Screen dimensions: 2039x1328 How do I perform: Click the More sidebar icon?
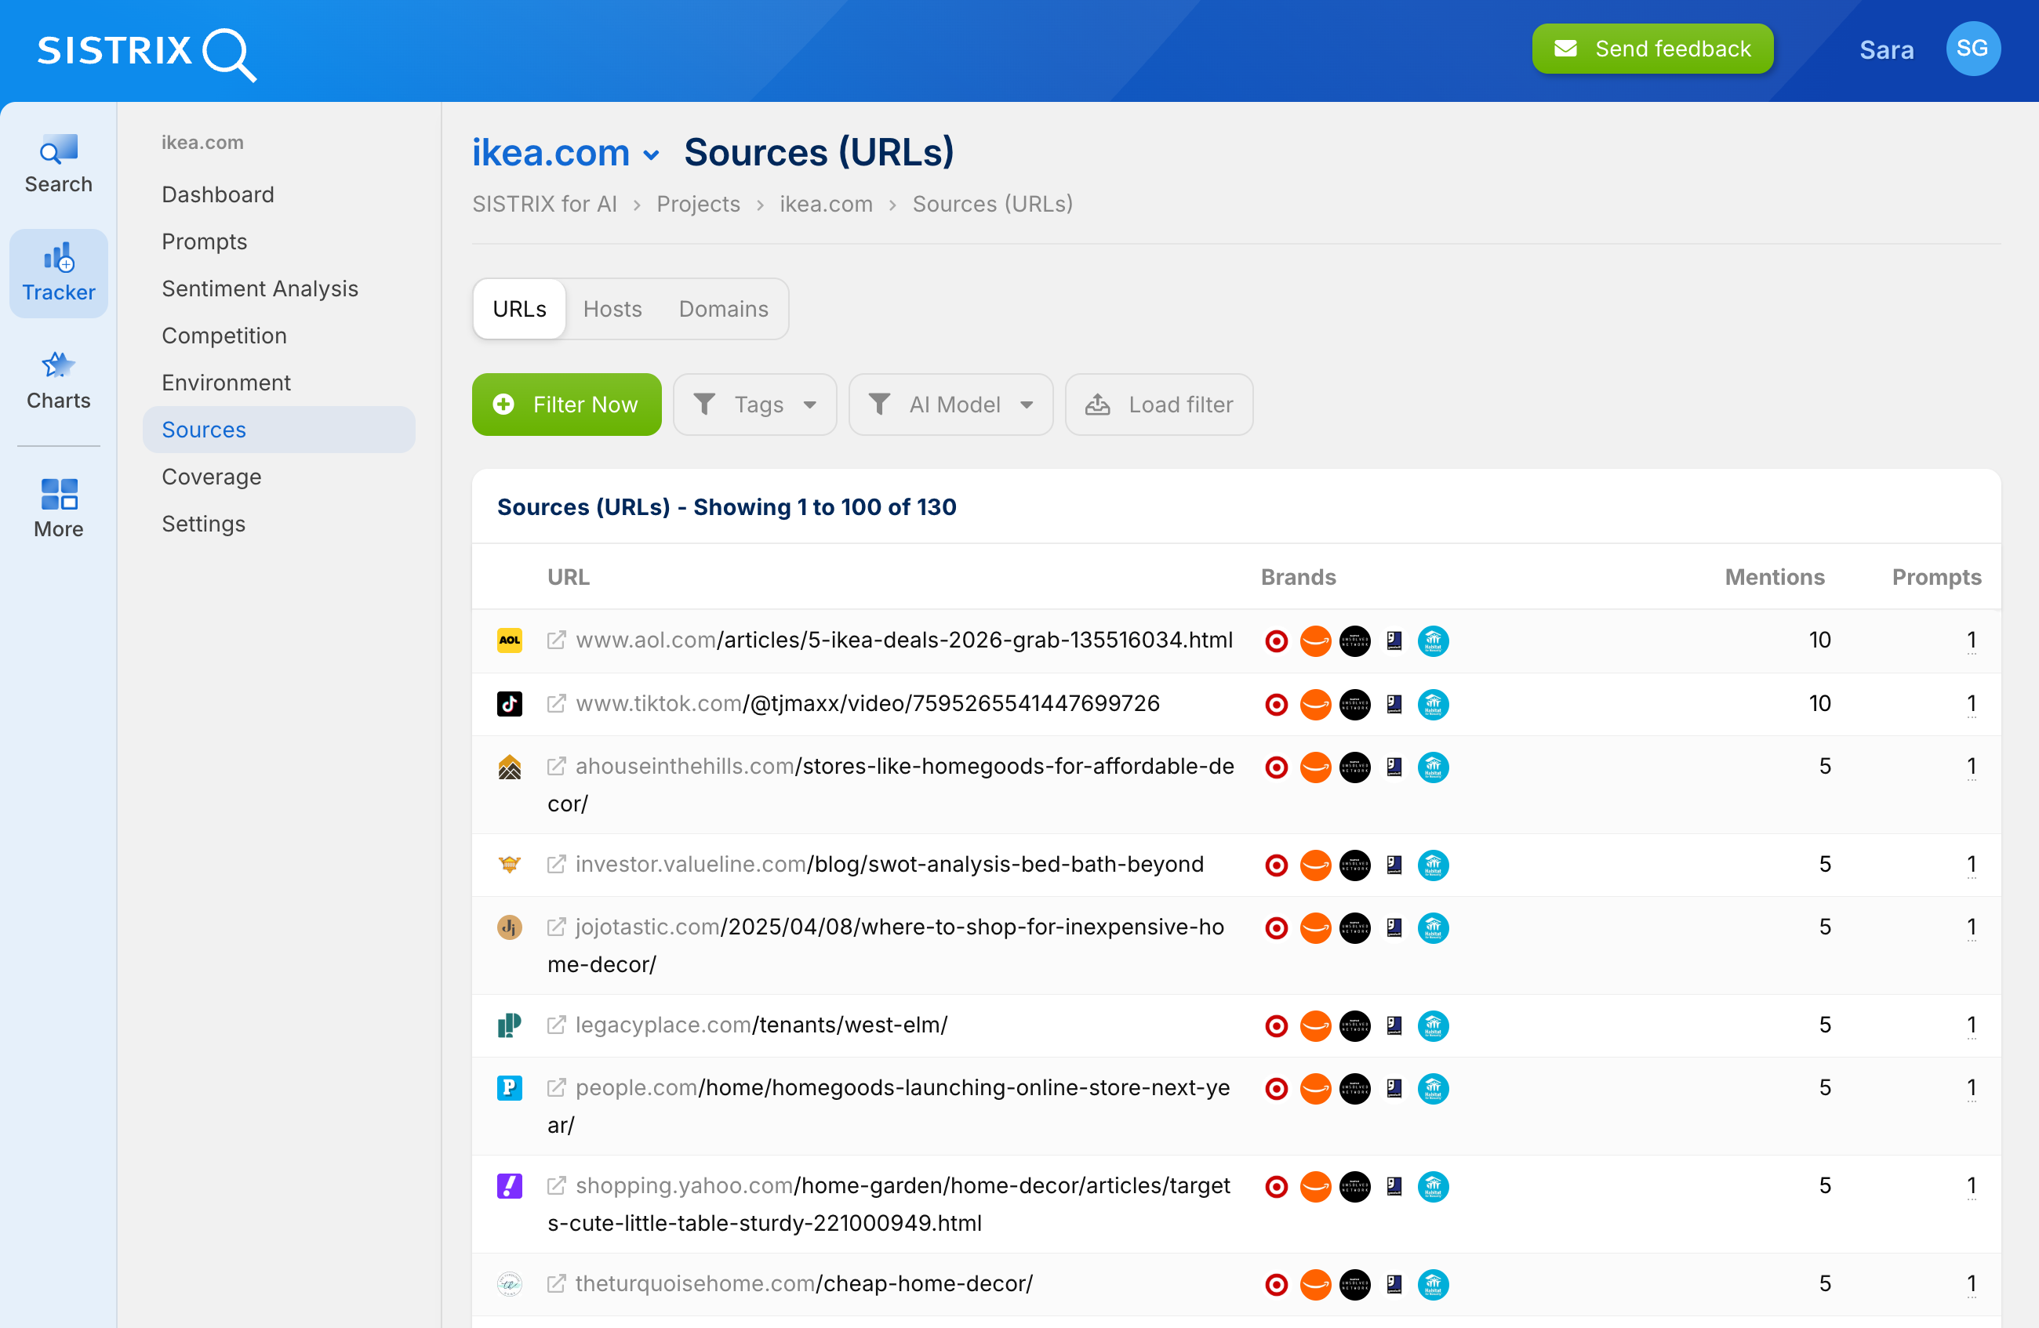click(x=57, y=507)
